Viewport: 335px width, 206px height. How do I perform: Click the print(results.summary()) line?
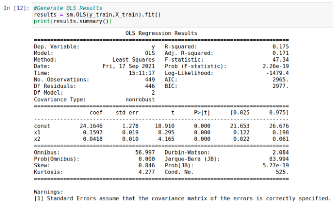tap(72, 22)
